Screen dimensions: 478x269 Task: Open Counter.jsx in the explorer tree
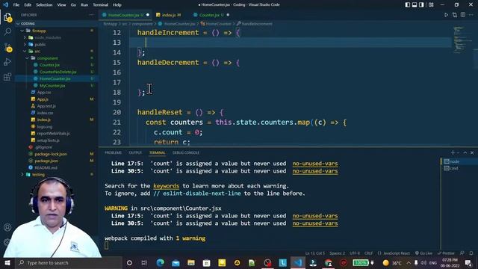click(50, 65)
